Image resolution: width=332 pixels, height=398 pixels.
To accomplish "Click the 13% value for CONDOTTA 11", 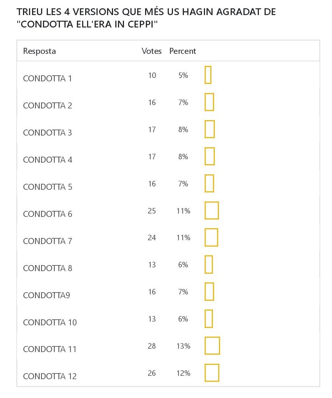I will click(x=183, y=346).
